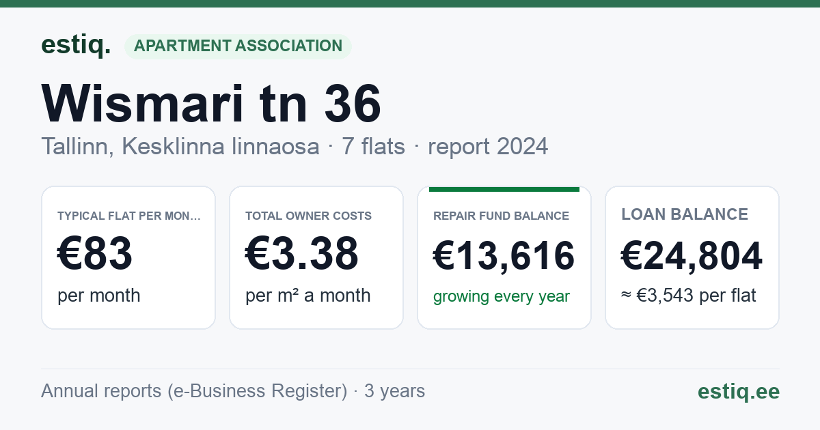Click the Annual reports (e-Business Register) footer text
The image size is (820, 430).
[233, 391]
